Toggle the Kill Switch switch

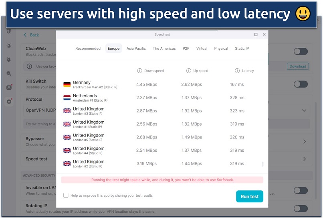(301, 84)
